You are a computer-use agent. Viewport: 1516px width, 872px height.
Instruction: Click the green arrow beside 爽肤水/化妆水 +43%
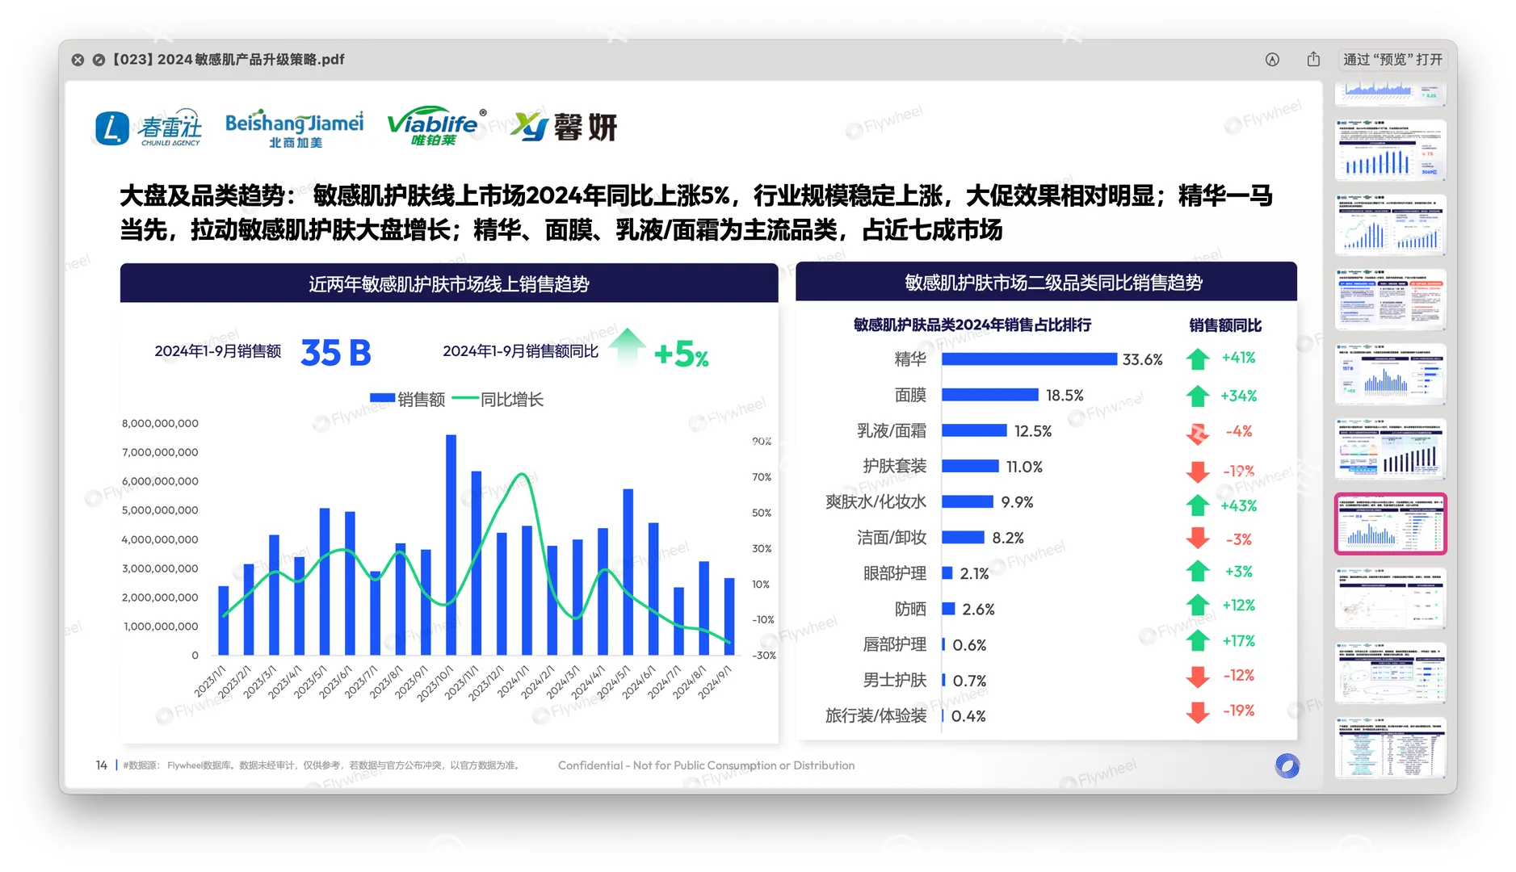(x=1198, y=505)
